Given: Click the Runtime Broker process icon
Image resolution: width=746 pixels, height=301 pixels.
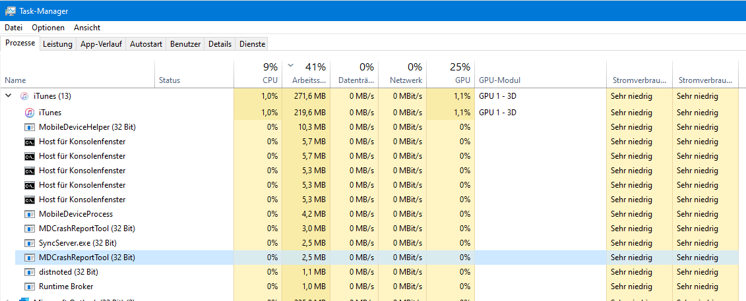Looking at the screenshot, I should pyautogui.click(x=30, y=287).
